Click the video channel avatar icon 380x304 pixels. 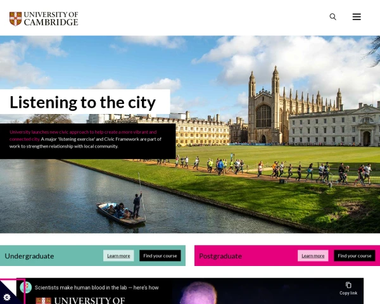[26, 288]
